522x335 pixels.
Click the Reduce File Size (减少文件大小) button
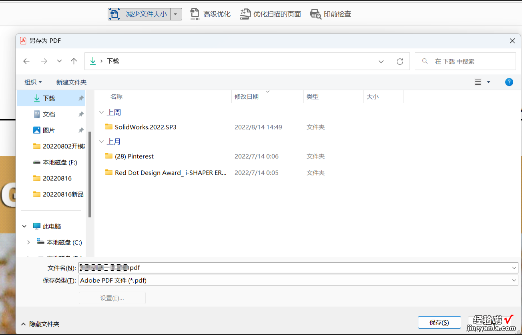pyautogui.click(x=139, y=14)
